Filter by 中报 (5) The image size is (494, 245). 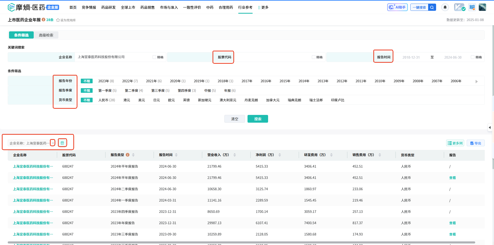click(x=210, y=90)
